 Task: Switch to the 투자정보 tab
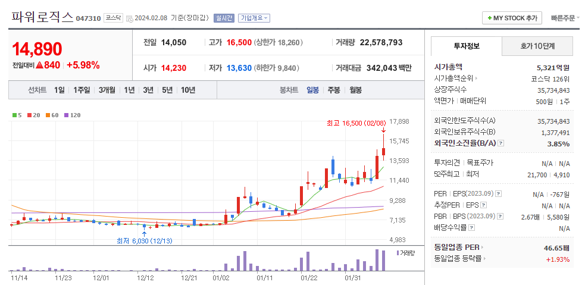click(x=467, y=46)
